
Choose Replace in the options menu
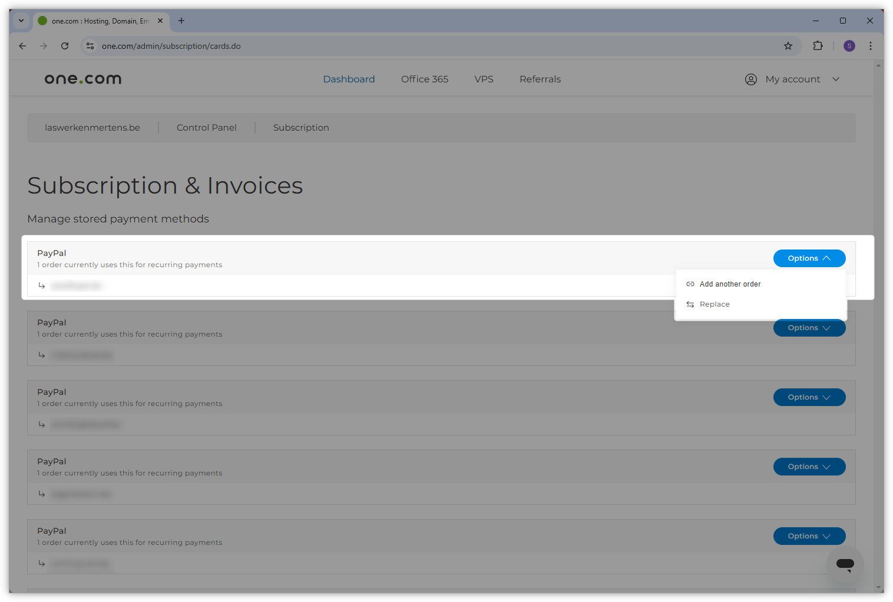(x=715, y=304)
